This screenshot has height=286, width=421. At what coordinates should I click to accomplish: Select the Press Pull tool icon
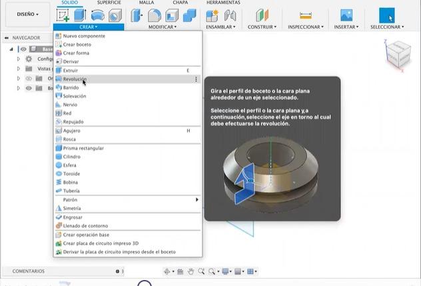click(x=137, y=15)
